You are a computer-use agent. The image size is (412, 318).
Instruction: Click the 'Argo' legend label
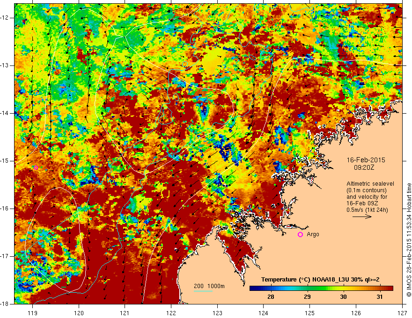pos(313,234)
